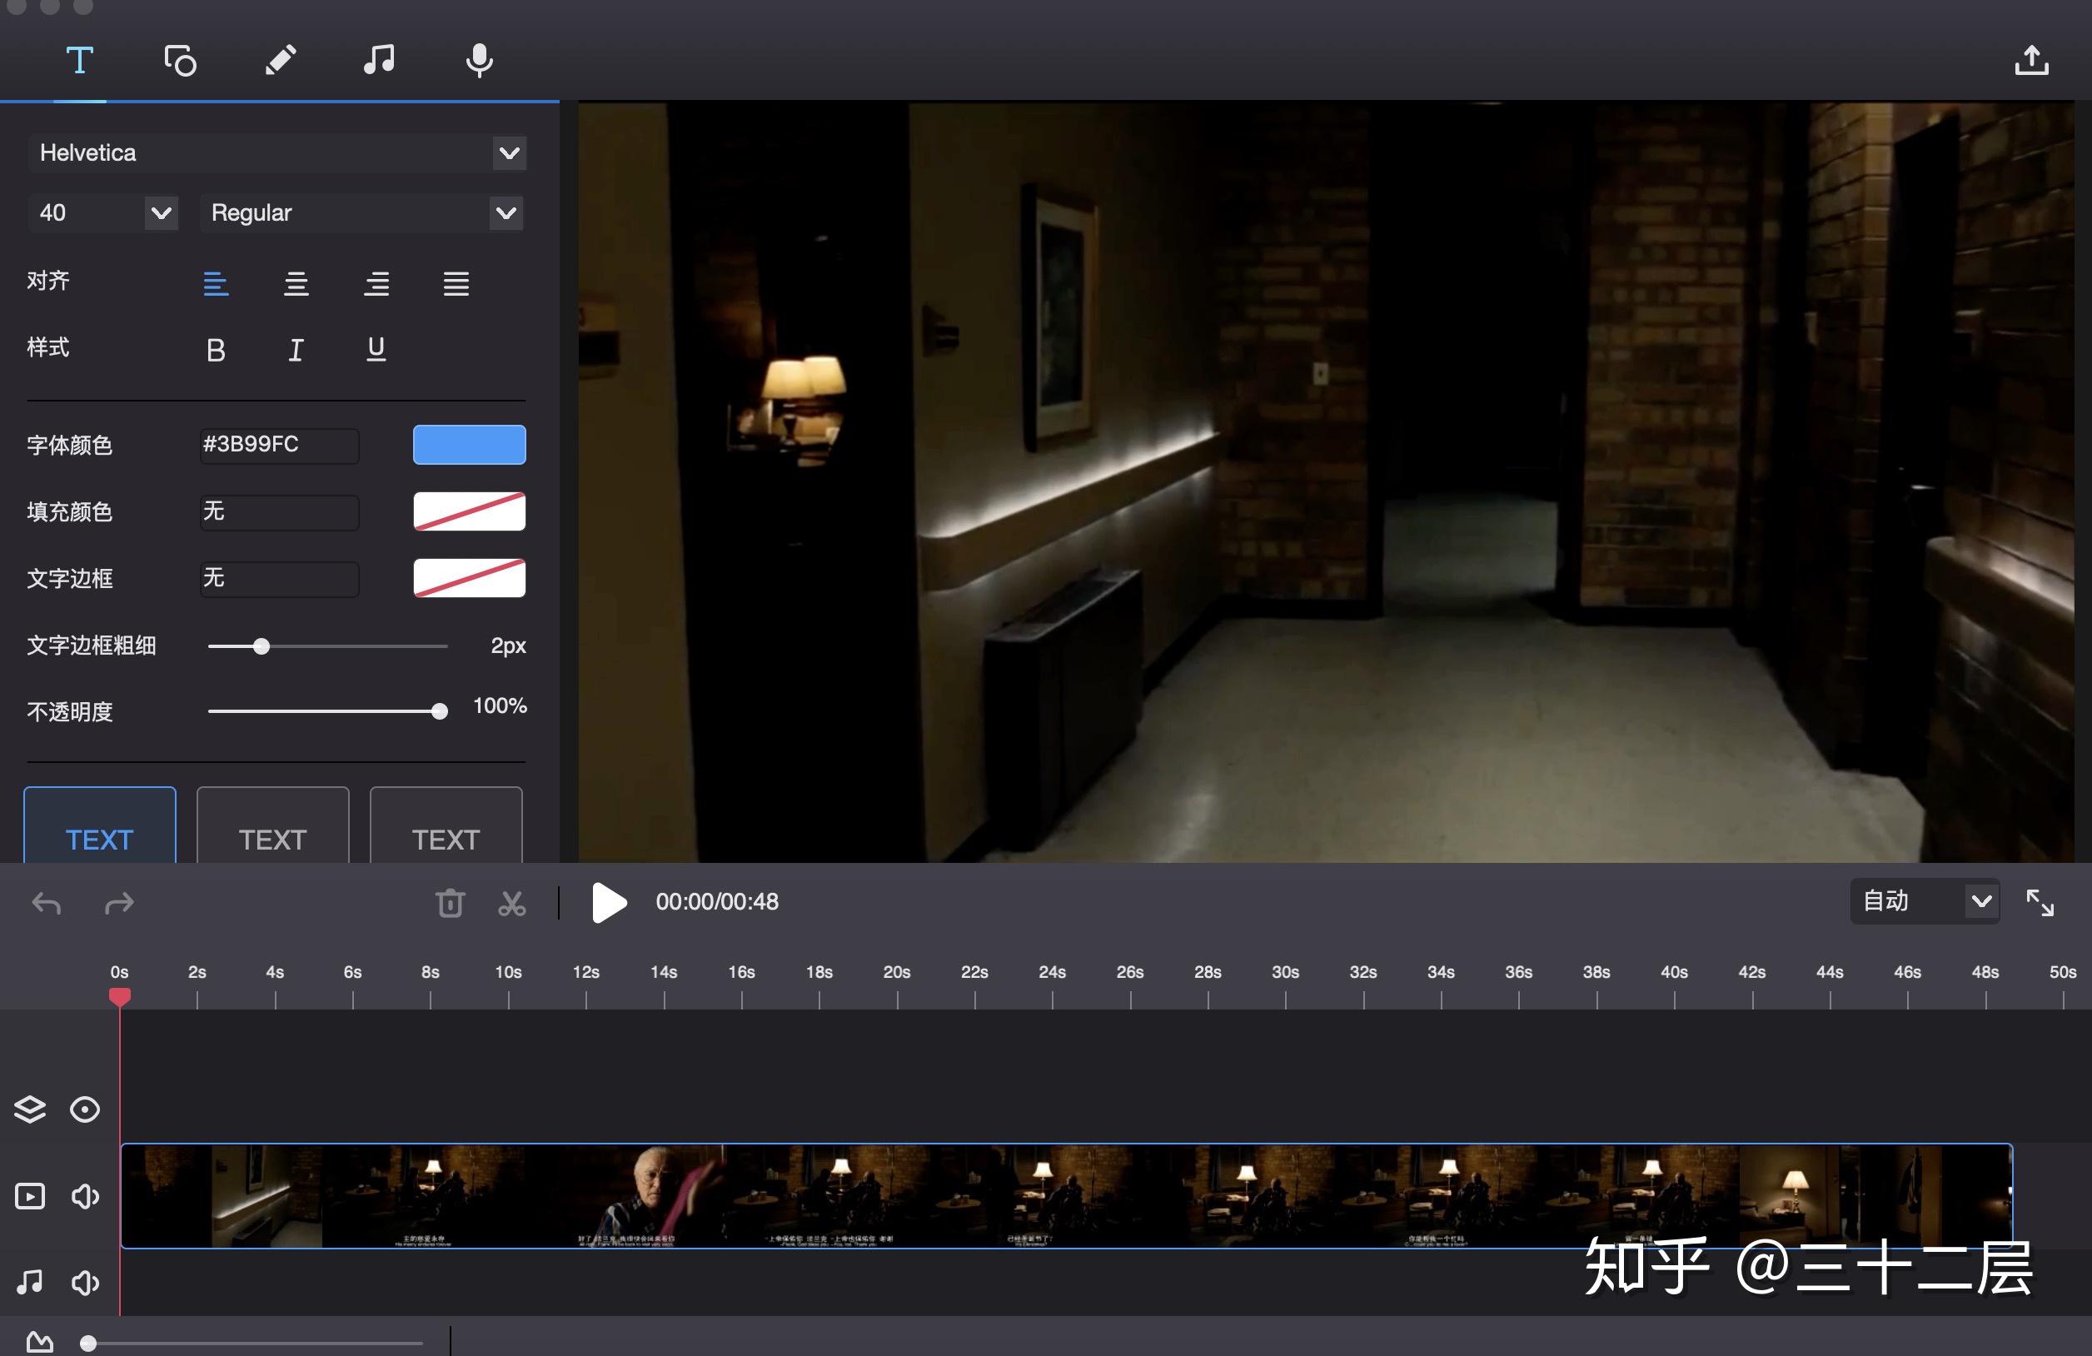Screen dimensions: 2092x1356
Task: Switch to the Text tab
Action: (x=79, y=60)
